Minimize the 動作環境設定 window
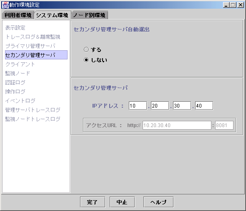 pos(226,5)
